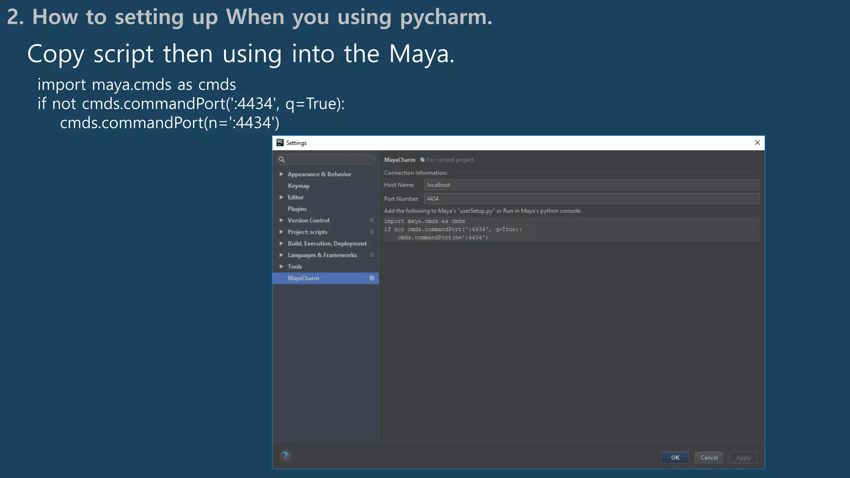The width and height of the screenshot is (850, 478).
Task: Click the OK button
Action: point(675,457)
